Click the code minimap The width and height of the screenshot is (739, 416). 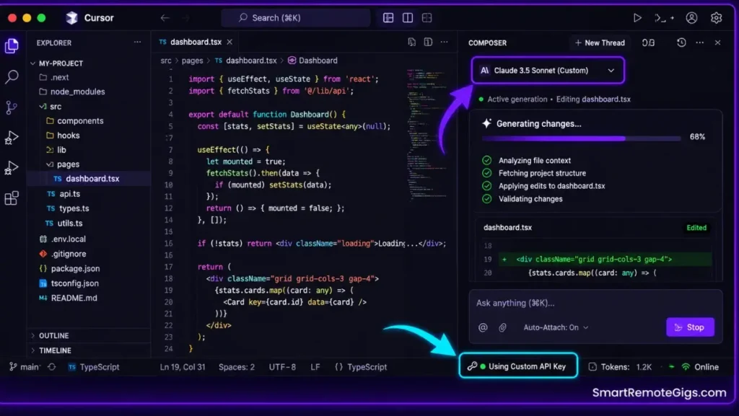click(427, 134)
